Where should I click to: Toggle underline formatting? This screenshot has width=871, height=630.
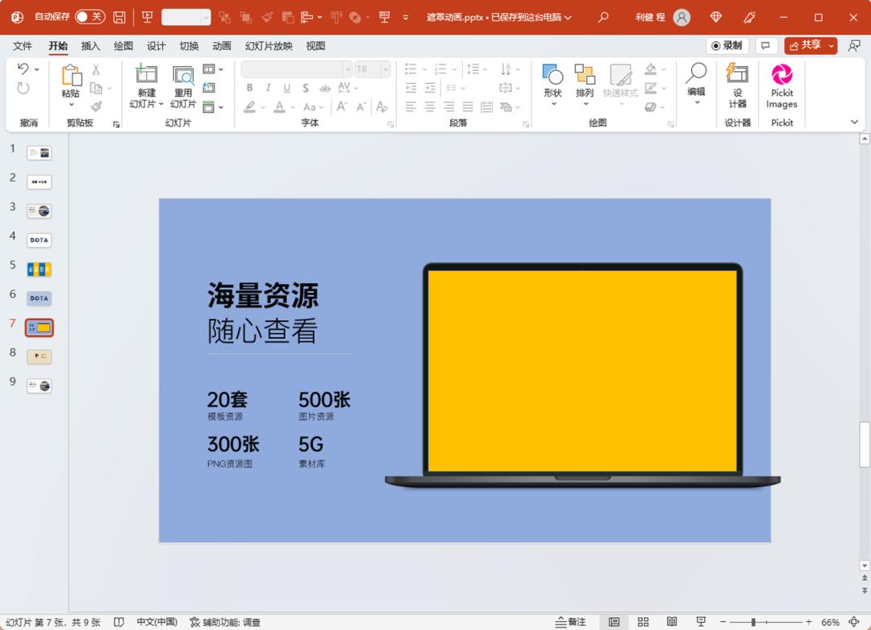(286, 87)
